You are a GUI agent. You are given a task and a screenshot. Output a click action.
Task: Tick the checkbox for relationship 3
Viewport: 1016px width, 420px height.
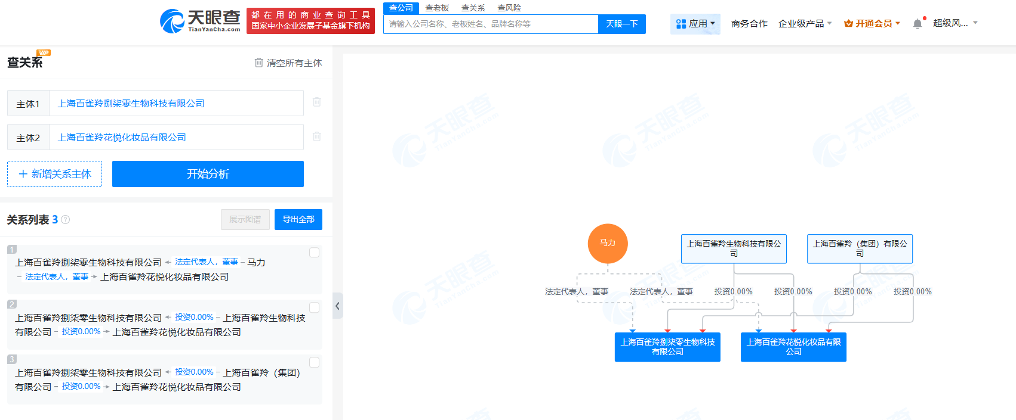(x=314, y=362)
